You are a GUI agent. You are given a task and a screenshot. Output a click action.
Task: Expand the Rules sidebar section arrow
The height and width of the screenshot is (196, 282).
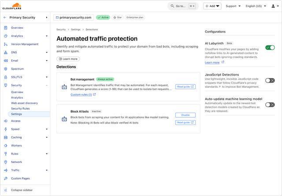pyautogui.click(x=47, y=154)
